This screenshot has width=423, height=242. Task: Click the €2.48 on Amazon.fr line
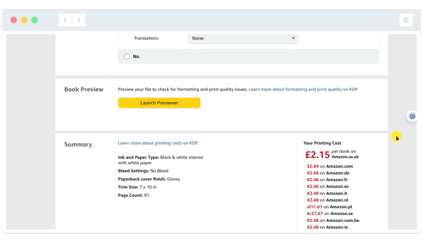tap(327, 180)
